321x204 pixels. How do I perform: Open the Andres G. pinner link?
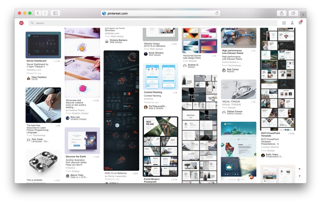193,65
